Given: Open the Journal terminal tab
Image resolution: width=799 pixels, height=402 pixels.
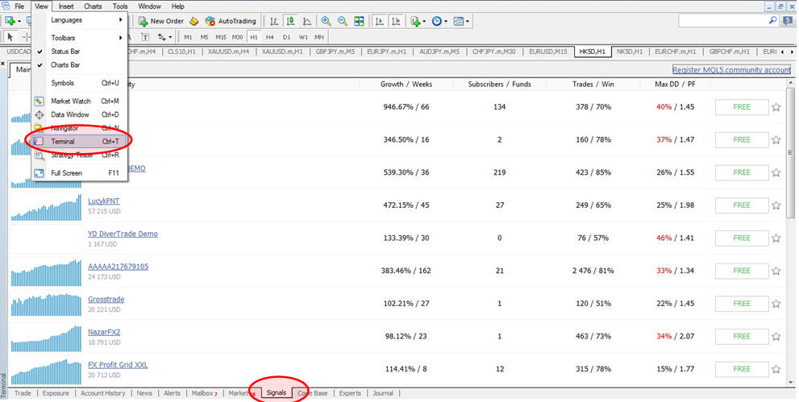Looking at the screenshot, I should tap(383, 393).
